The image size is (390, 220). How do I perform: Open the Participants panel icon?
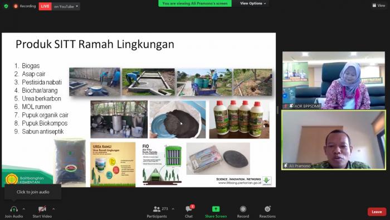157,209
